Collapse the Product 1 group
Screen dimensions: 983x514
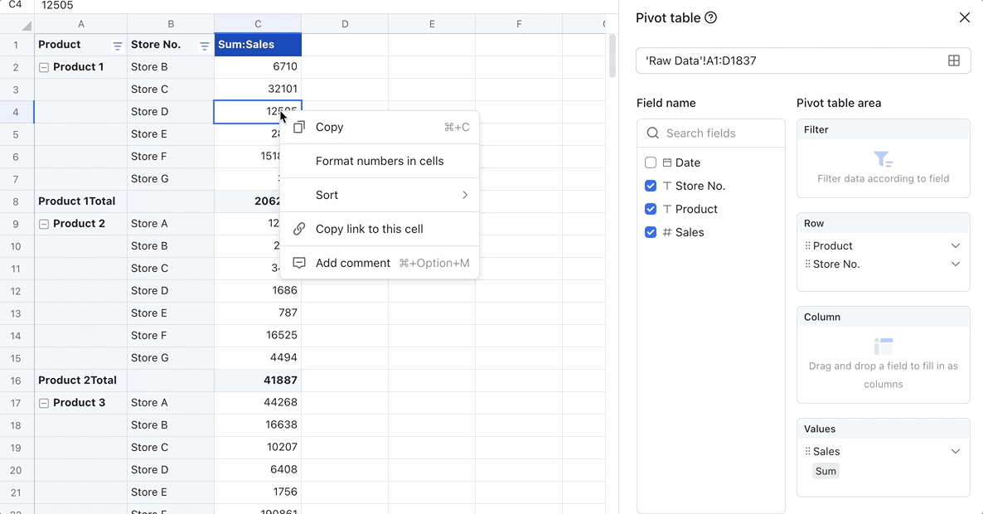(x=43, y=66)
